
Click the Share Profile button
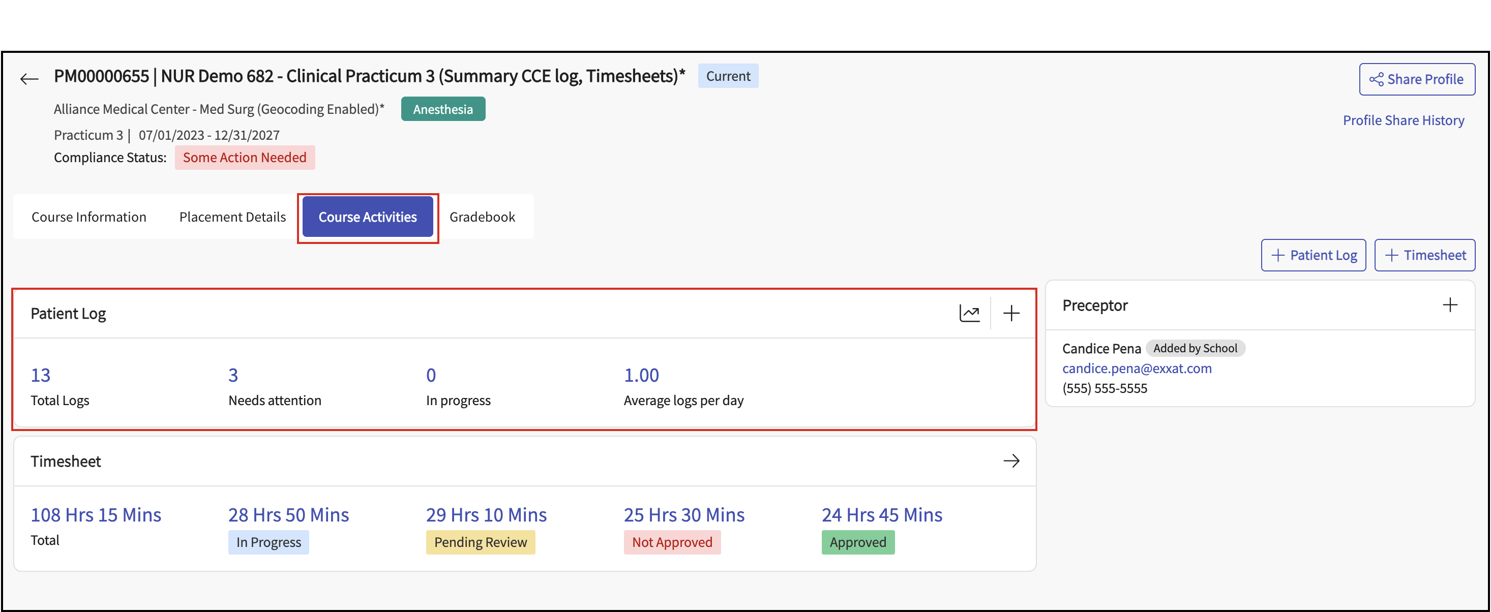[x=1416, y=79]
